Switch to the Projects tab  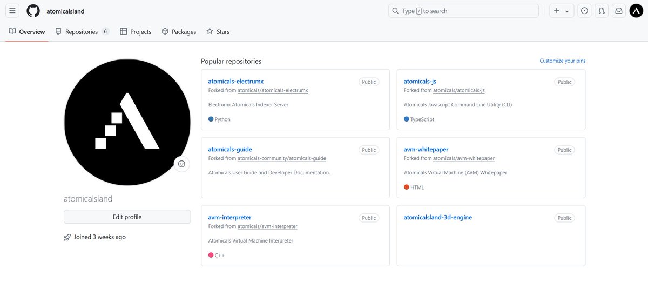136,32
